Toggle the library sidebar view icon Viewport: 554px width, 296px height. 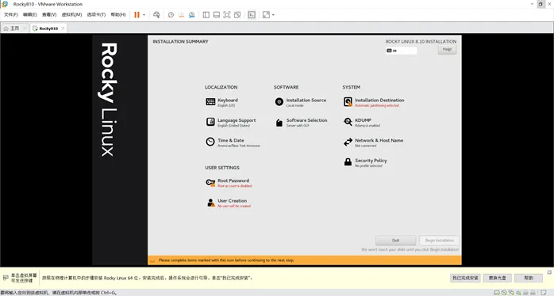coord(206,15)
